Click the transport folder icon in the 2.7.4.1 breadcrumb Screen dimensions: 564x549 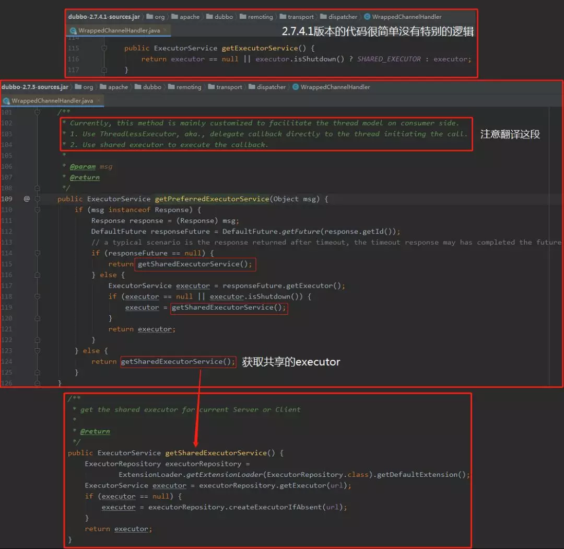click(x=283, y=17)
